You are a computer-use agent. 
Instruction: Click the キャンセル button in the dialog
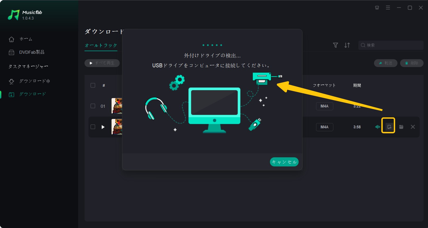[284, 162]
